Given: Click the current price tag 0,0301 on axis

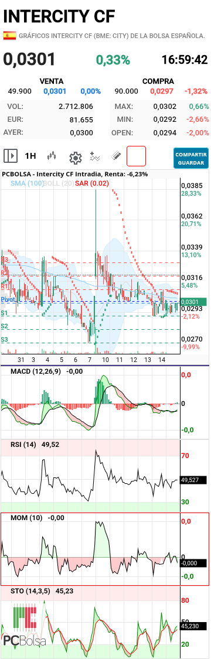Looking at the screenshot, I should tap(193, 301).
